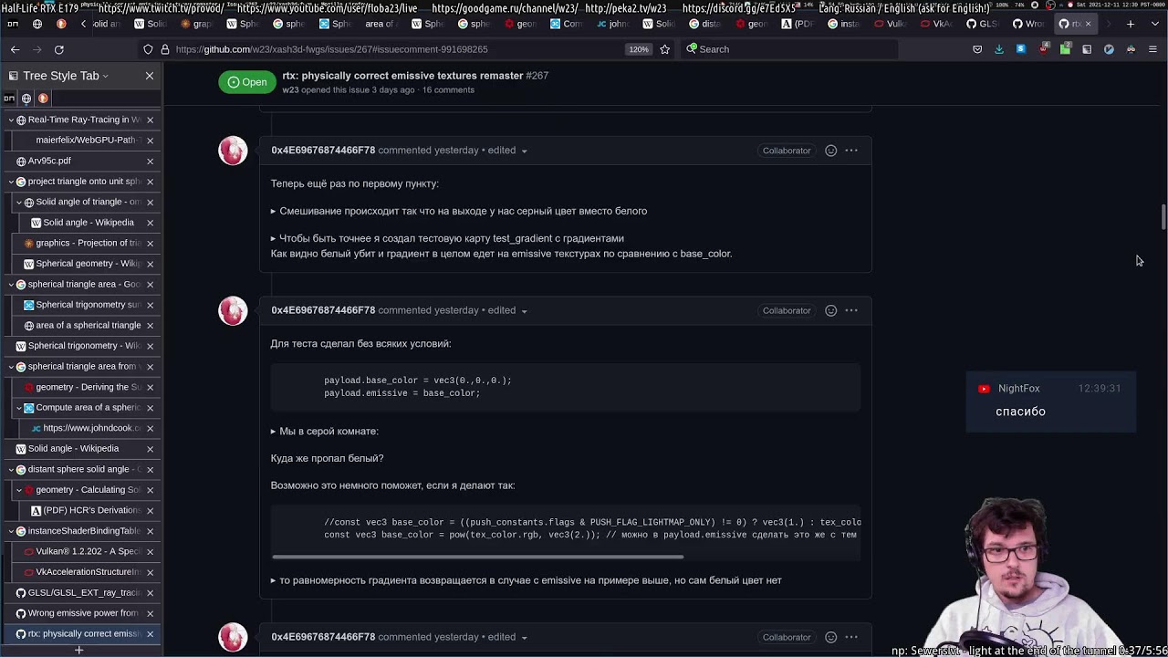
Task: Close the Tree Style Tab sidebar
Action: pyautogui.click(x=150, y=76)
